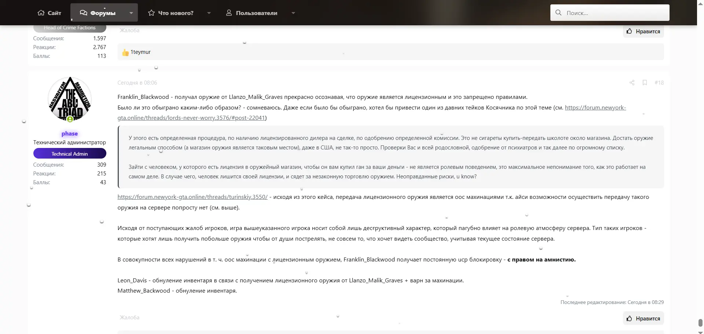Viewport: 704px width, 334px height.
Task: Expand the Форумы dropdown arrow
Action: click(131, 13)
